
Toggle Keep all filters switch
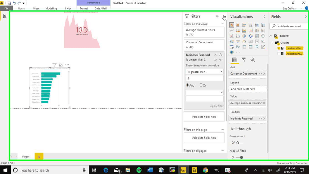pos(240,157)
